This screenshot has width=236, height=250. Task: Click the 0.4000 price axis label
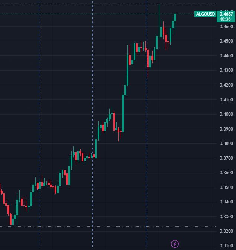[x=226, y=114]
